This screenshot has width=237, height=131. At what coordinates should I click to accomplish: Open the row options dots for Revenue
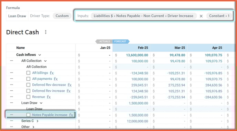(x=11, y=97)
